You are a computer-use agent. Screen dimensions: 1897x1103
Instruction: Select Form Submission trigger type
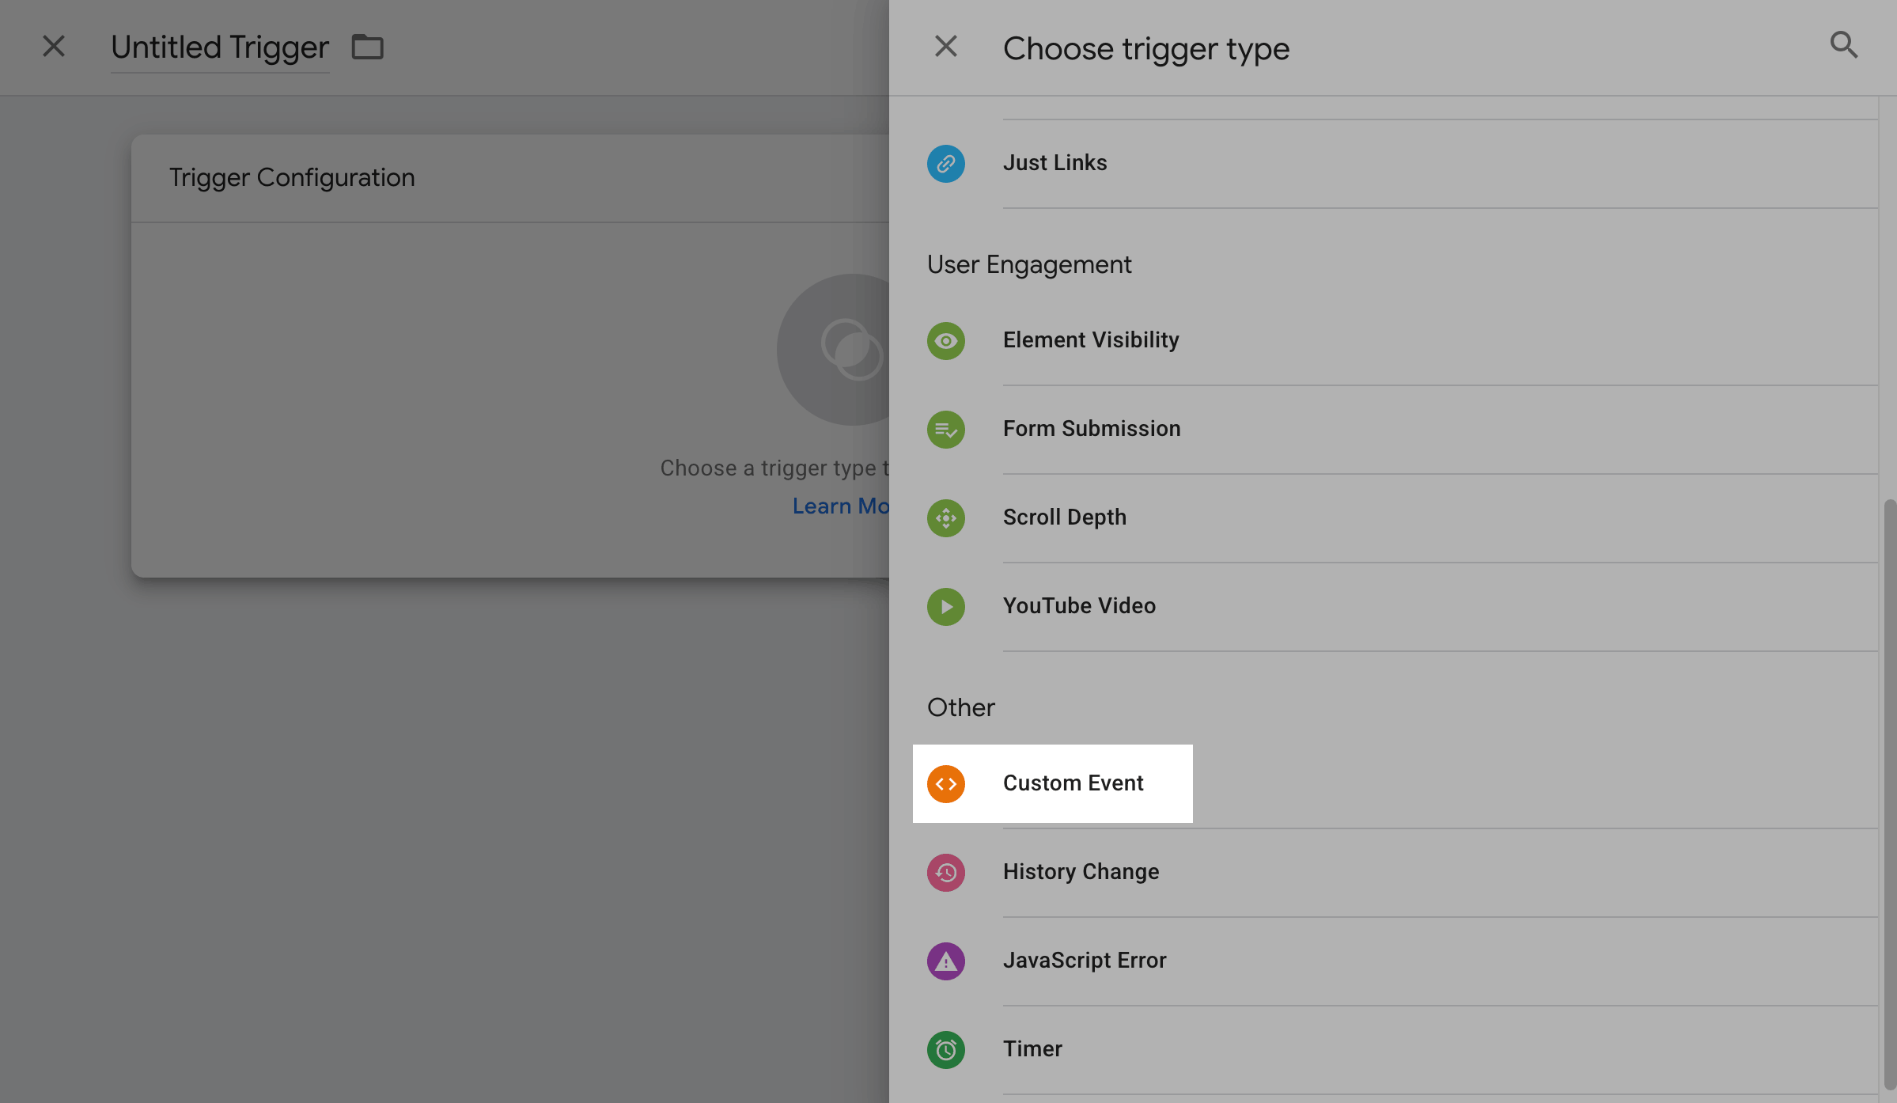1092,429
